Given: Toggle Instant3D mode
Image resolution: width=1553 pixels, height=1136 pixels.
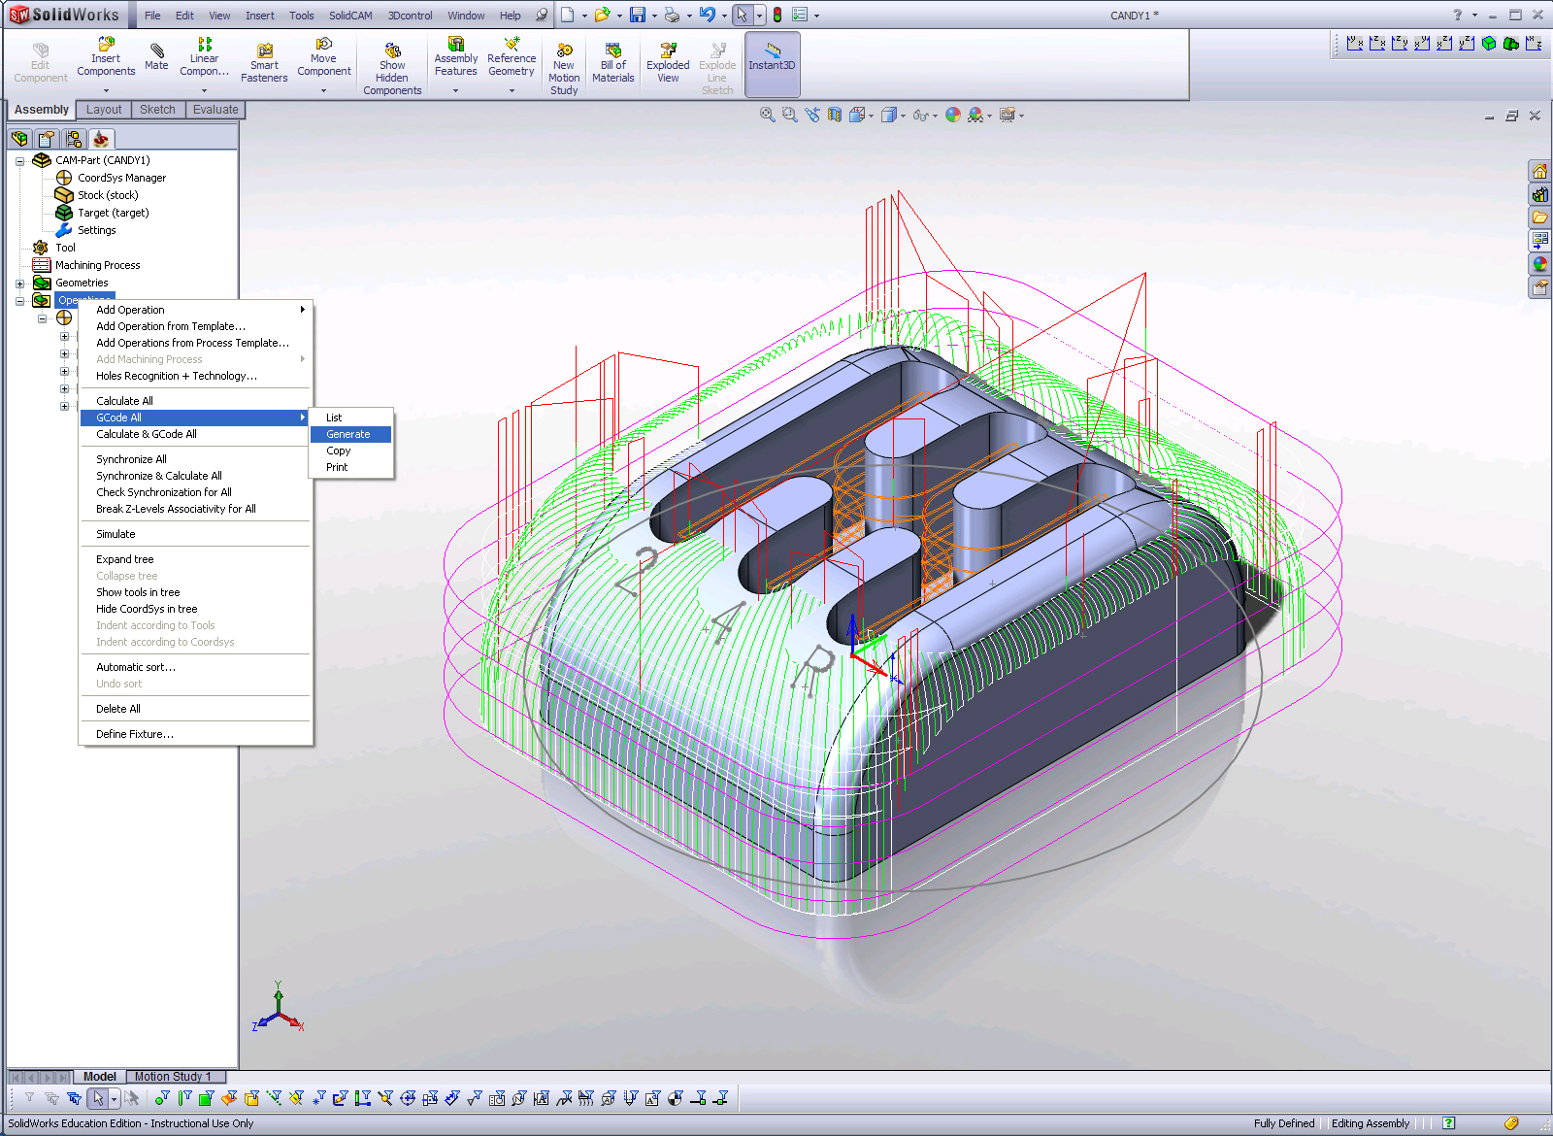Looking at the screenshot, I should click(x=772, y=64).
